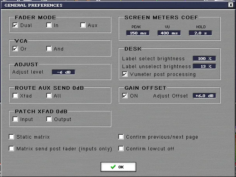
Task: Toggle the VCA Or checkbox
Action: tap(15, 49)
